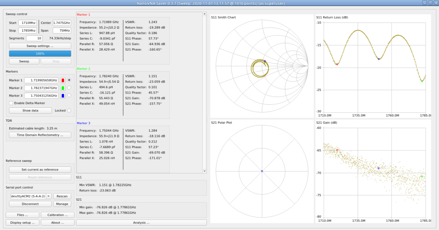Click S11 Smith Chart title
439x230 pixels.
tap(223, 17)
